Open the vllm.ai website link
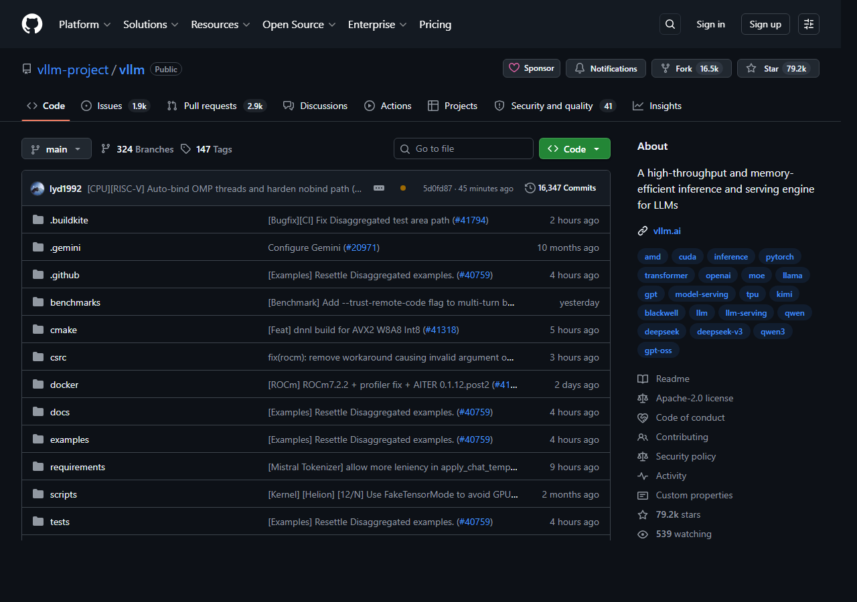The height and width of the screenshot is (602, 857). [667, 231]
